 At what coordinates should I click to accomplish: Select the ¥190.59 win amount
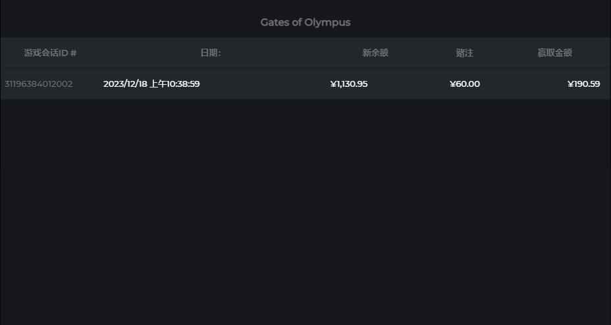(583, 84)
